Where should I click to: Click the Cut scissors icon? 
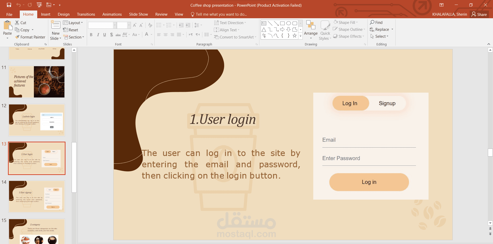pos(17,23)
